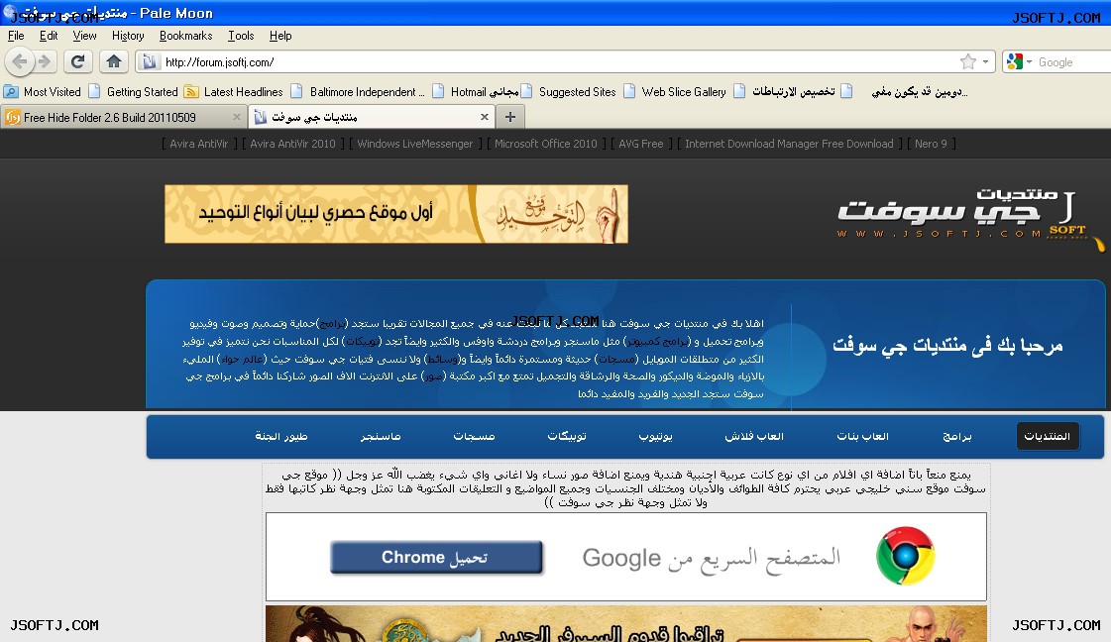1111x642 pixels.
Task: Click the first Avira AntiVir link
Action: [x=199, y=144]
